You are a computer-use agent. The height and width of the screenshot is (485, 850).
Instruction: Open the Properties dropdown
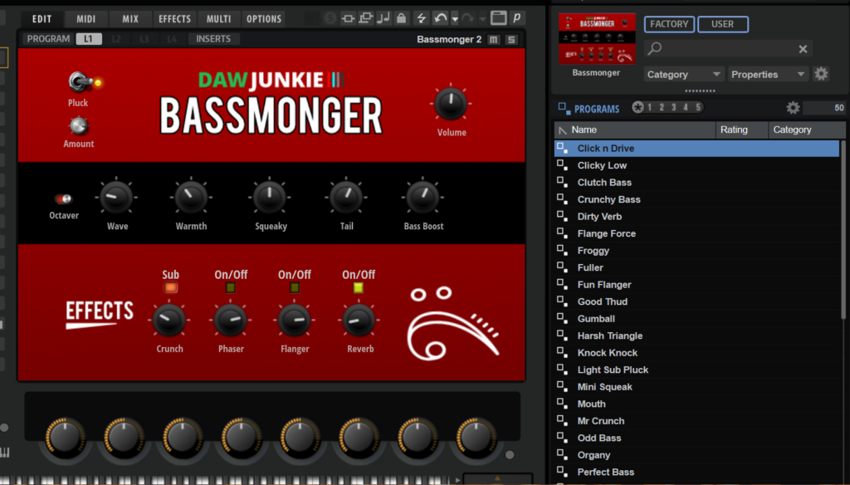(768, 74)
